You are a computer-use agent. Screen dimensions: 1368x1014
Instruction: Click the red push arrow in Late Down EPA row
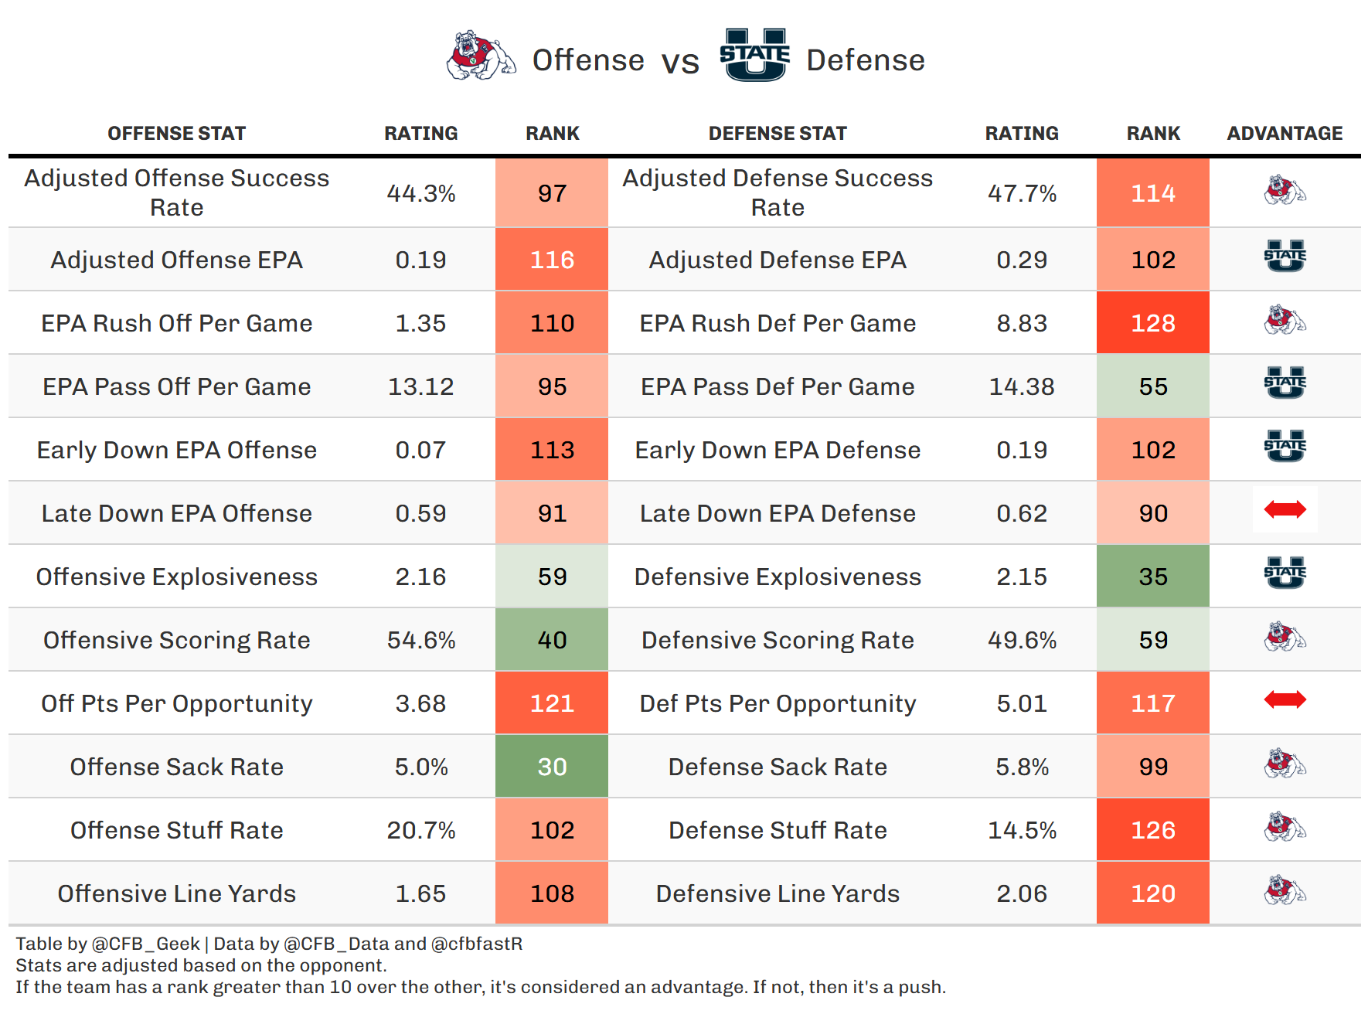tap(1285, 509)
